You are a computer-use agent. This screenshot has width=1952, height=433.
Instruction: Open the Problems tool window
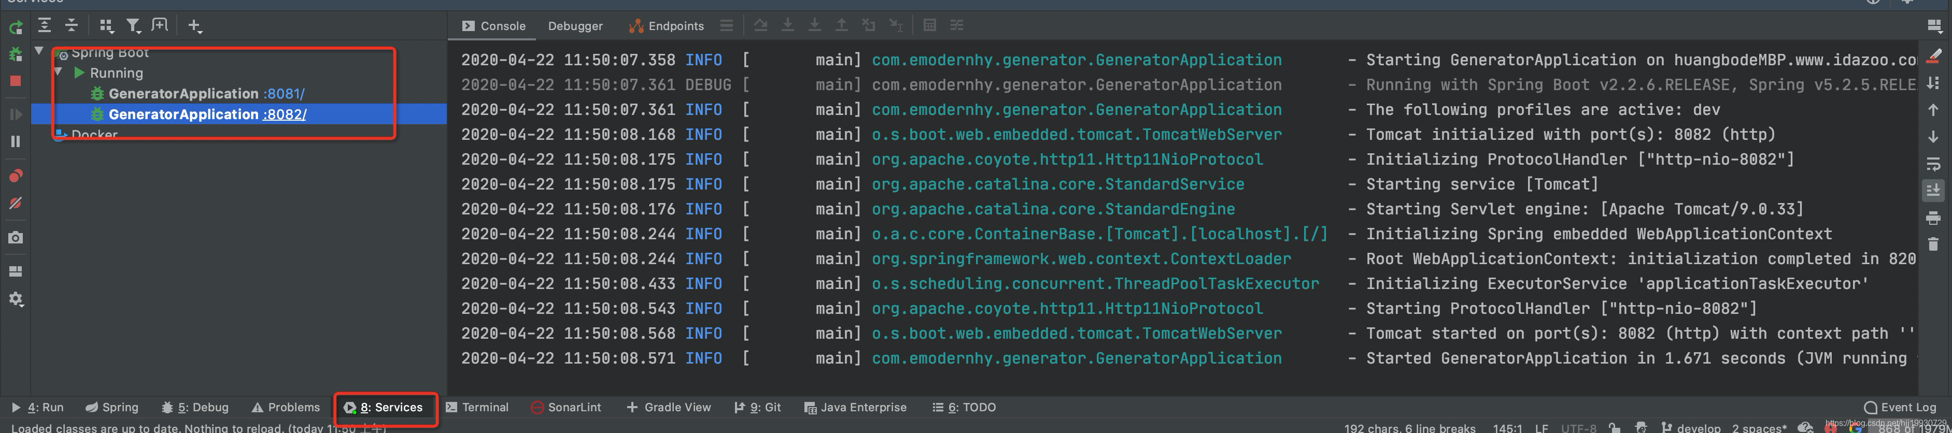286,407
